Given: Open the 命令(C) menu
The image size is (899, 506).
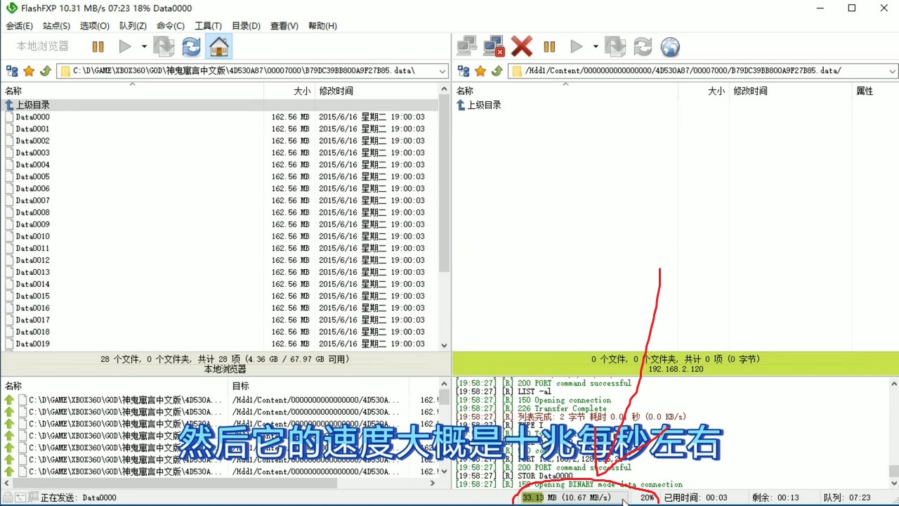Looking at the screenshot, I should (x=170, y=26).
